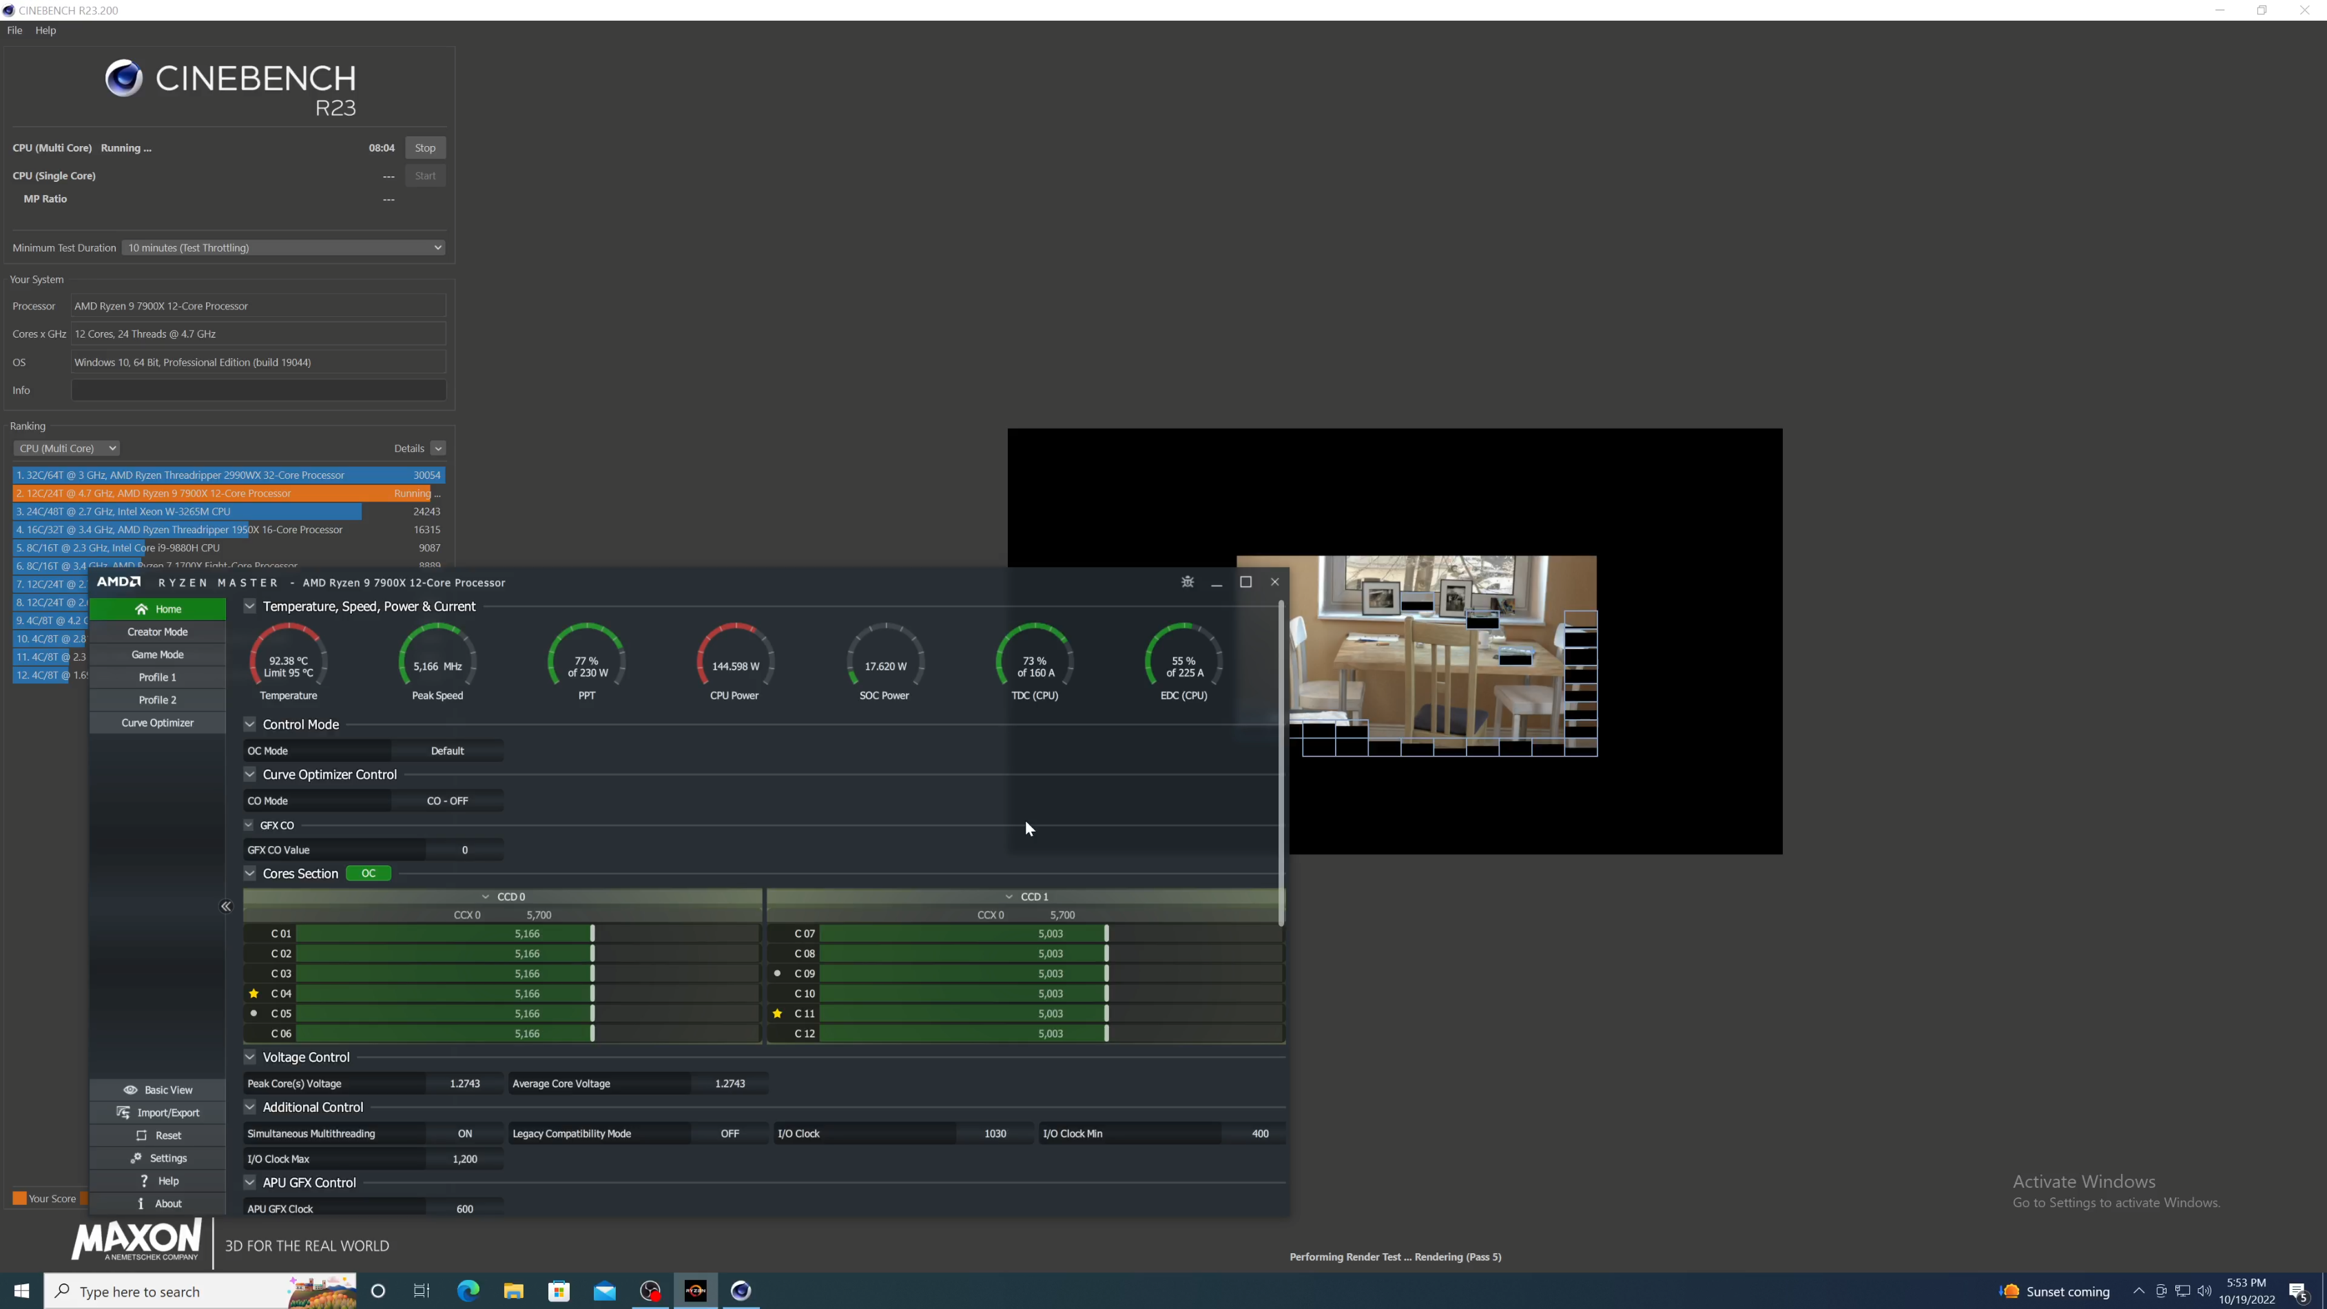Click Start for CPU Single Core

pyautogui.click(x=424, y=176)
